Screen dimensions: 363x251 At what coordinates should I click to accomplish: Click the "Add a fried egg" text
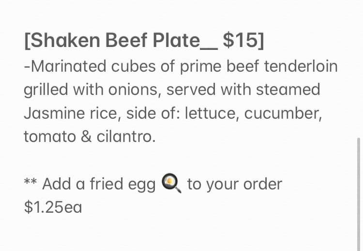(x=99, y=184)
